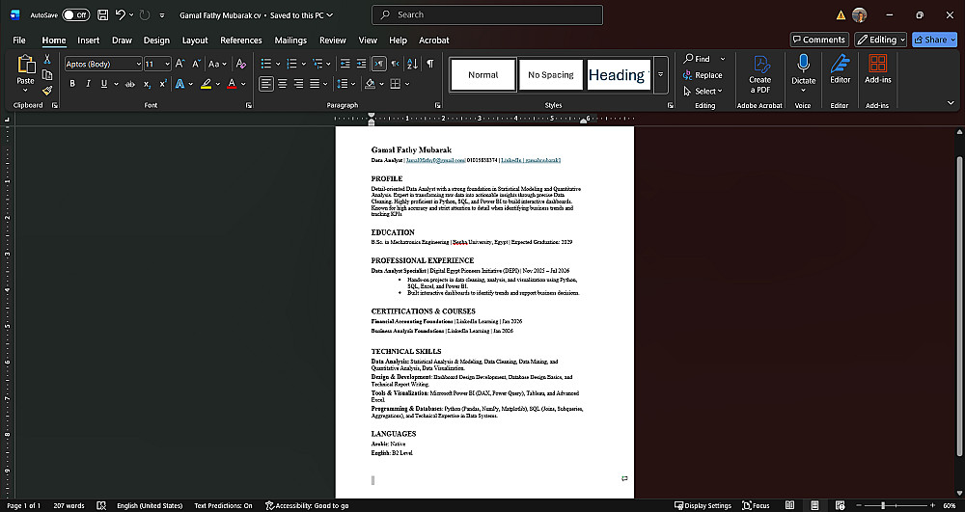Expand the Styles gallery
Screen dimensions: 965x512
pos(661,74)
